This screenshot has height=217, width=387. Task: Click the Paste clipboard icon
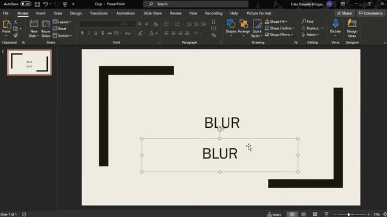[x=7, y=24]
